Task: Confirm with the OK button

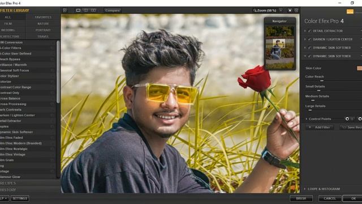Action: (352, 198)
